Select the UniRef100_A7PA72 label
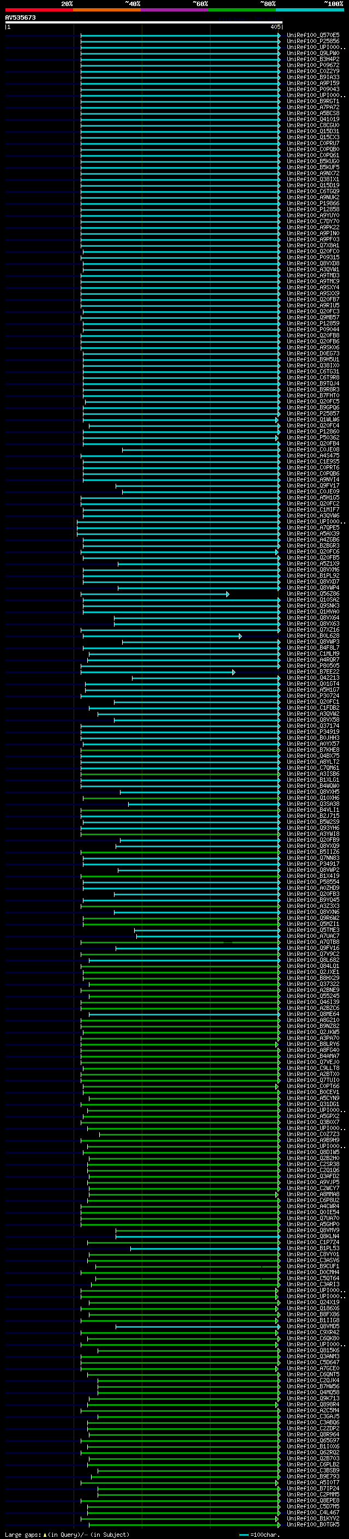 click(313, 107)
